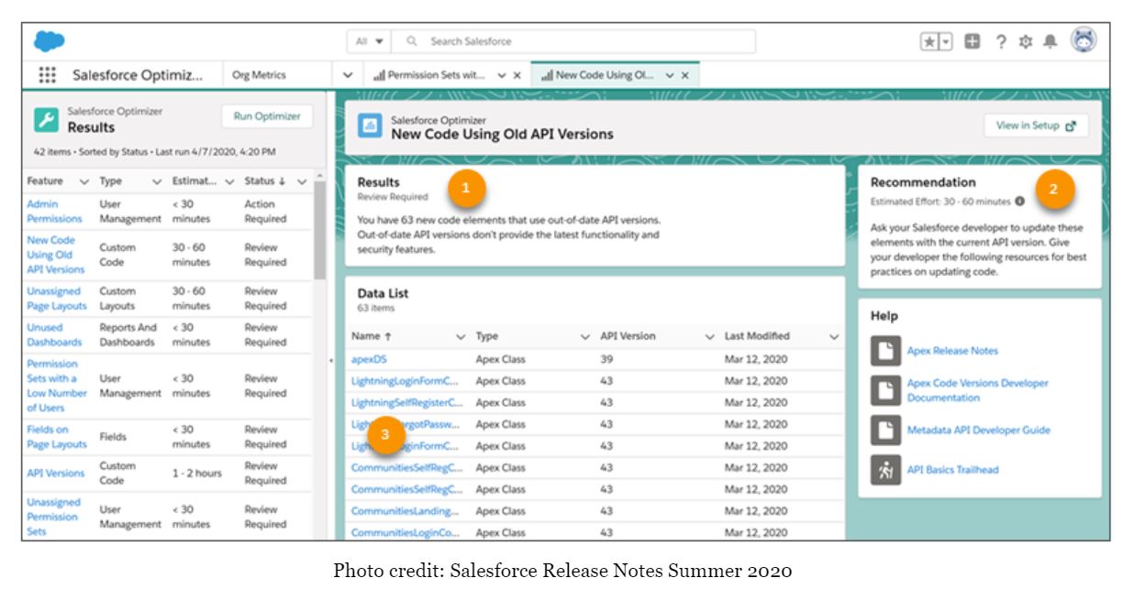The height and width of the screenshot is (589, 1134).
Task: Open the Help question mark icon
Action: tap(1001, 42)
